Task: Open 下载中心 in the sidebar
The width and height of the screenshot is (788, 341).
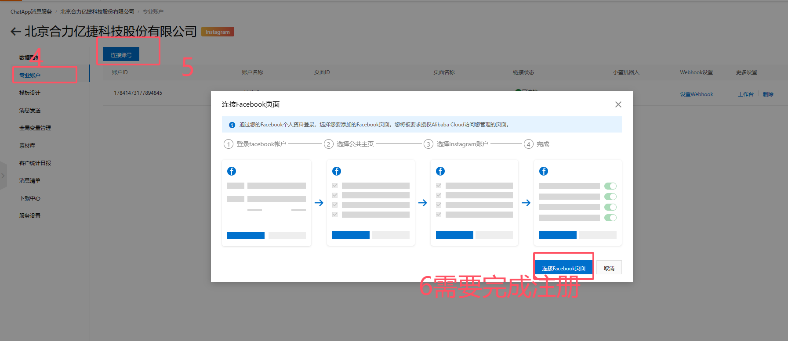Action: tap(30, 198)
